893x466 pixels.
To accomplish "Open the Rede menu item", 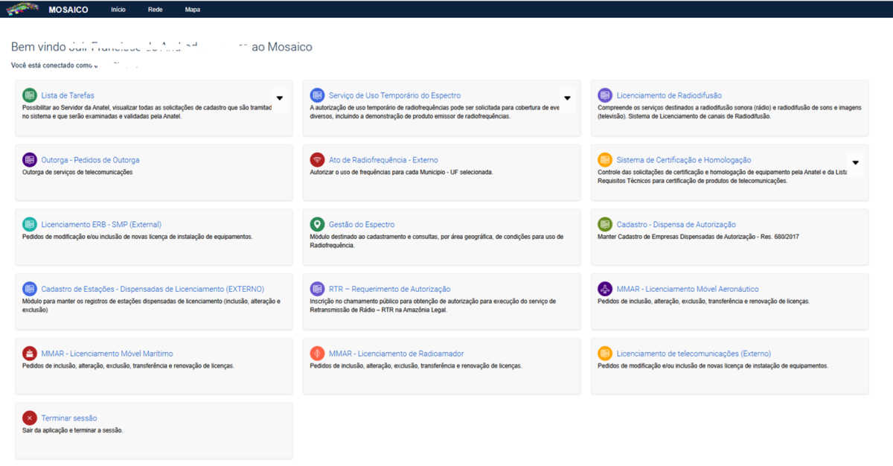I will tap(155, 10).
